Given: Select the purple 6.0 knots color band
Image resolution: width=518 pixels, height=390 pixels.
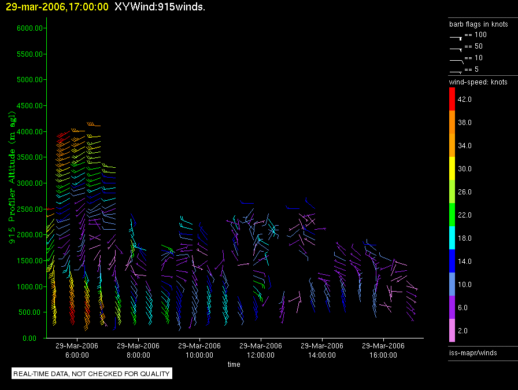Looking at the screenshot, I should coord(452,308).
